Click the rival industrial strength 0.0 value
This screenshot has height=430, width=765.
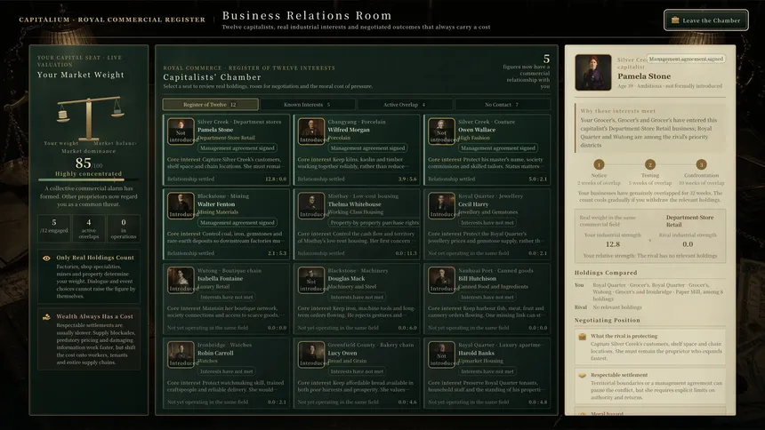688,244
